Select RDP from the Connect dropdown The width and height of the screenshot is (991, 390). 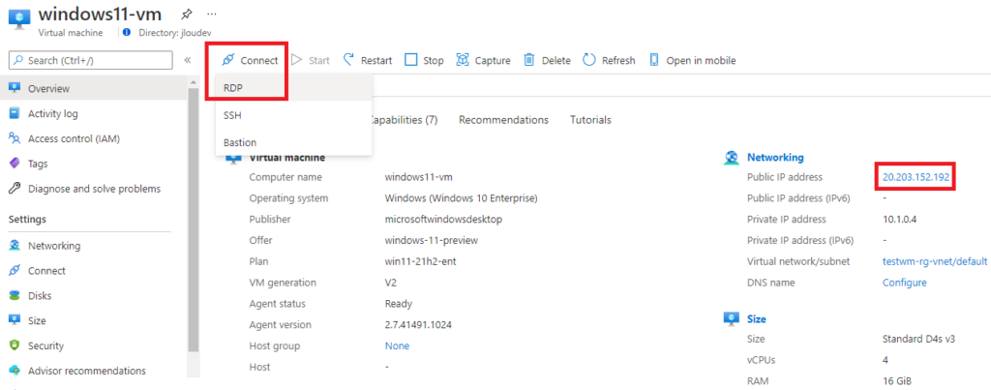click(293, 88)
